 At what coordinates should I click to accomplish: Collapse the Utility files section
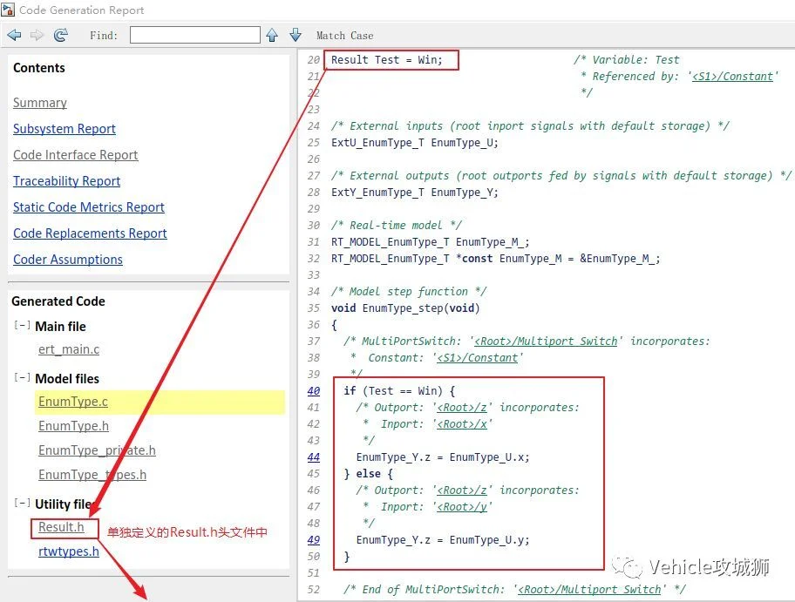tap(22, 504)
